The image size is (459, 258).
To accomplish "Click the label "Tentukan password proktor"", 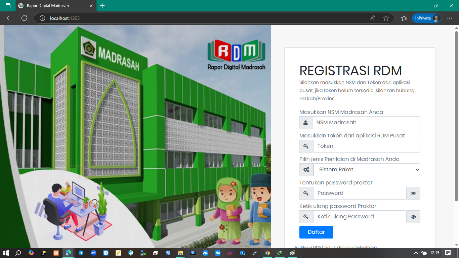I will (336, 183).
